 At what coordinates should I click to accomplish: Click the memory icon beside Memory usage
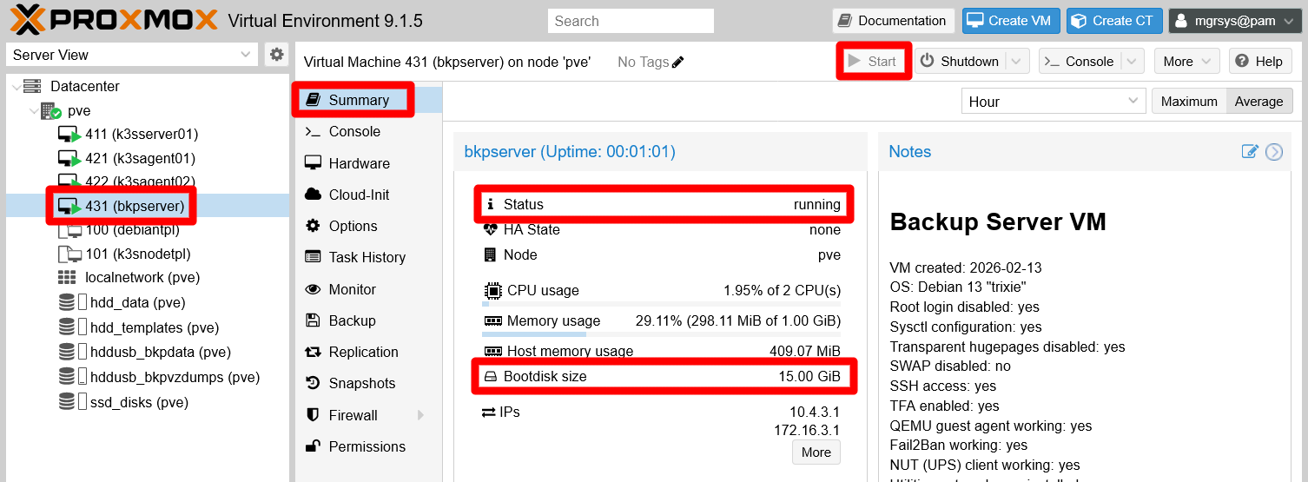pos(492,321)
